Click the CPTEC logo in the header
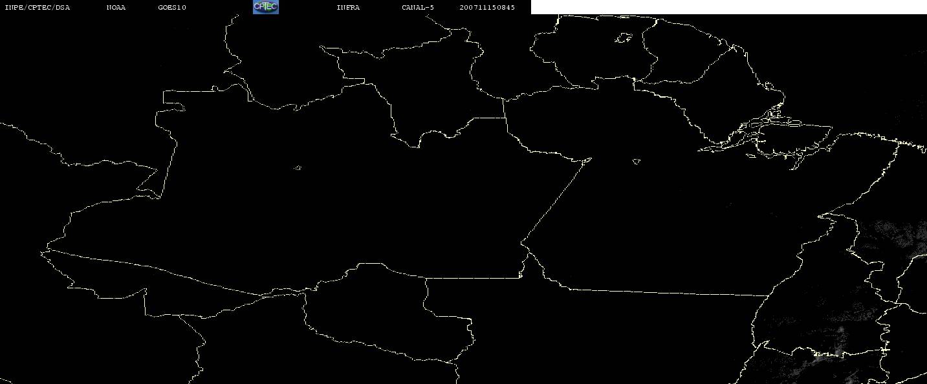The height and width of the screenshot is (384, 927). 265,7
